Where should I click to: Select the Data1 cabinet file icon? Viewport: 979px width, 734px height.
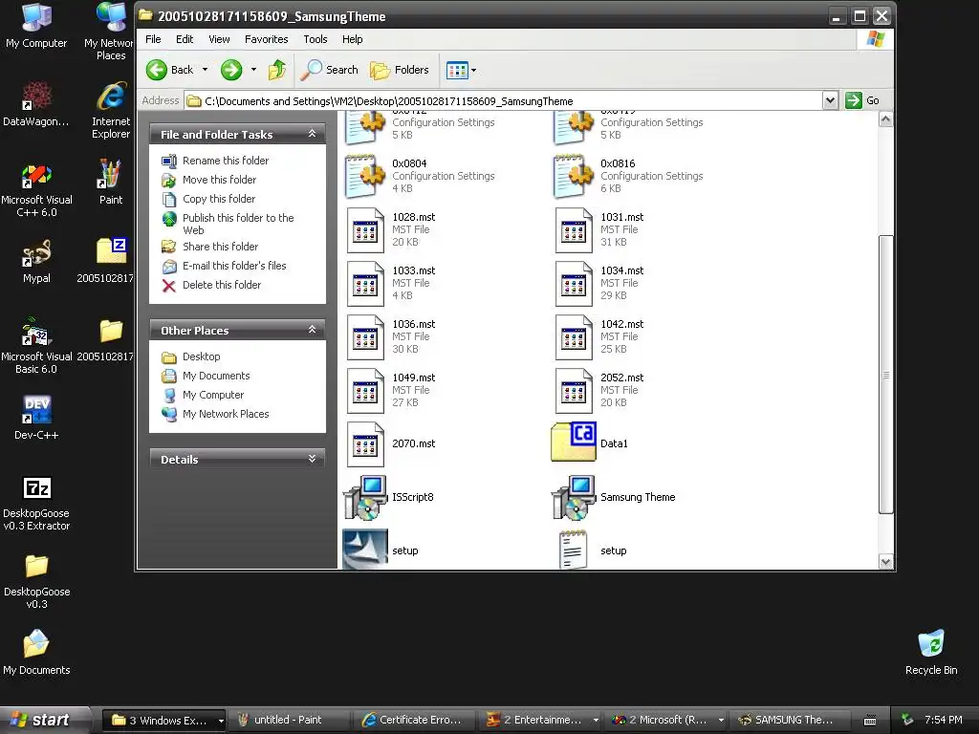574,442
